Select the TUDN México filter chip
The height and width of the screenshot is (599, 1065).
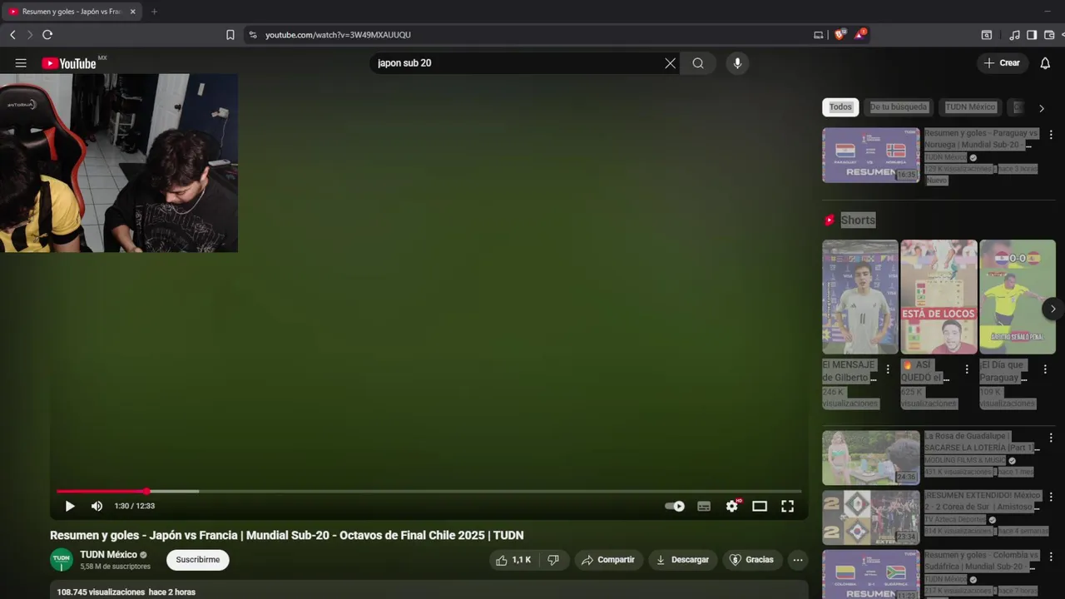pos(970,107)
